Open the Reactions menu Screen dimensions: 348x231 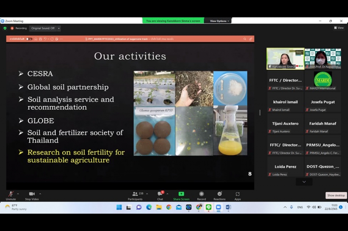[219, 195]
